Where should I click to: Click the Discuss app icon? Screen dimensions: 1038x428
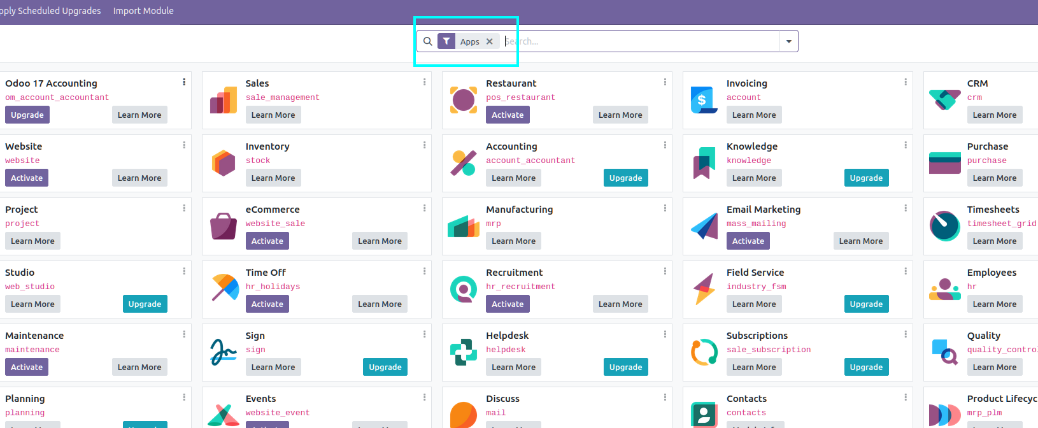(x=464, y=415)
